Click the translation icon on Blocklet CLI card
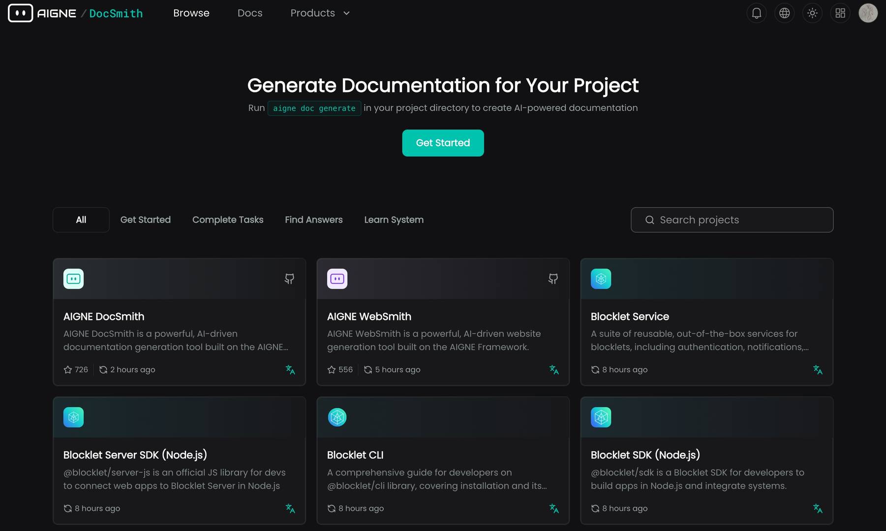This screenshot has height=531, width=886. pyautogui.click(x=554, y=508)
